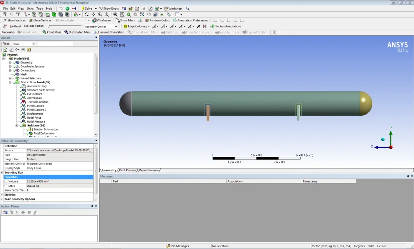Select the Body selection filter icon
Viewport: 414px width, 249px height.
point(54,14)
